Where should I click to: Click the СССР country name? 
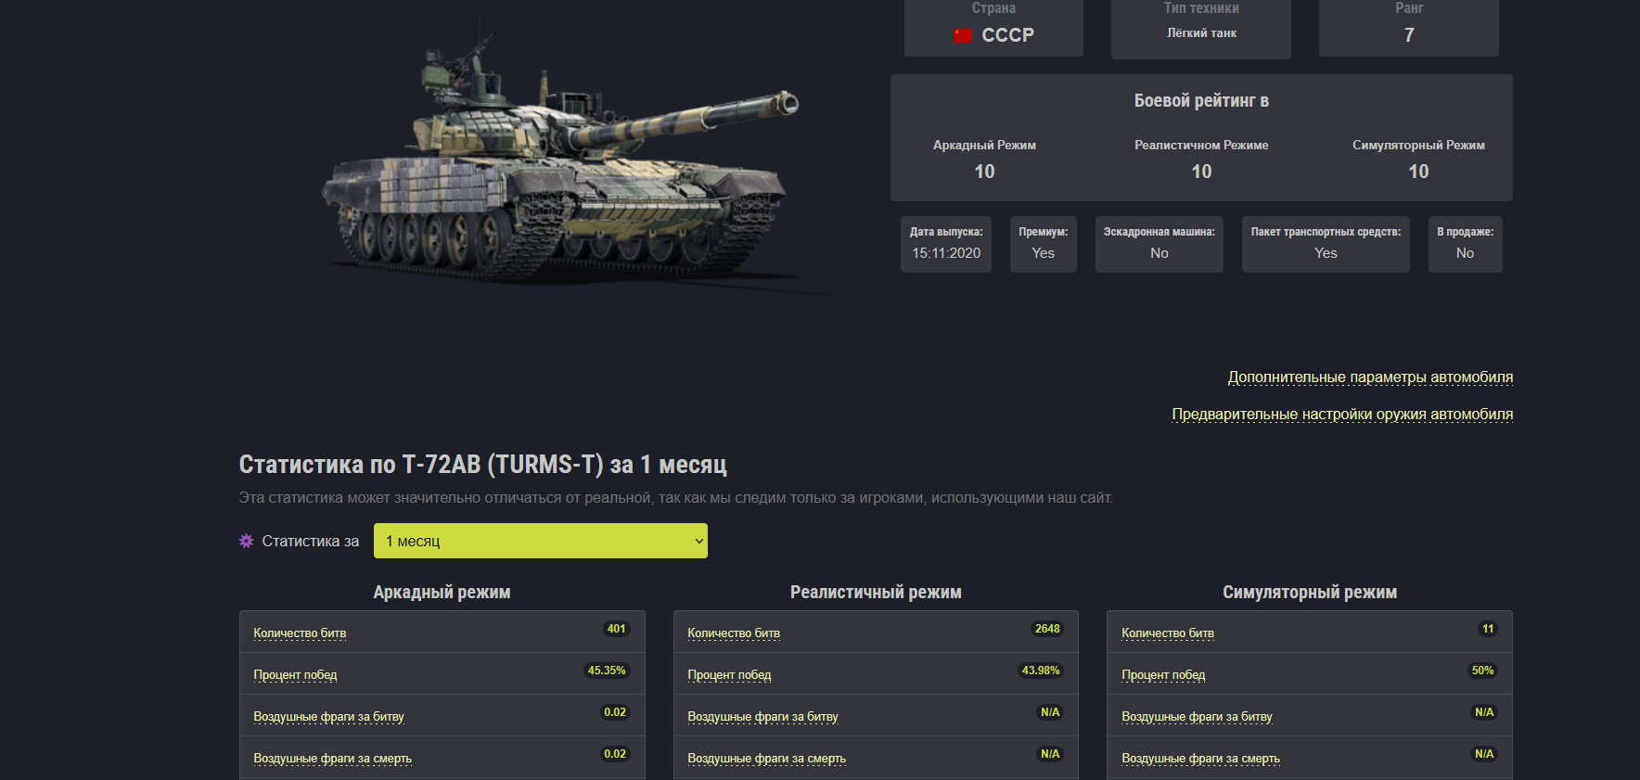(1007, 35)
